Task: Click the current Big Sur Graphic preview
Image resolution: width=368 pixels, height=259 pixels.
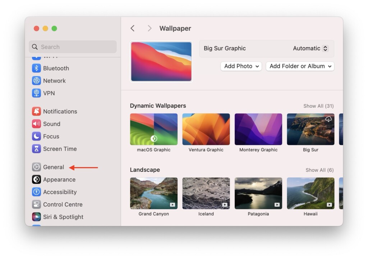Action: coord(161,62)
